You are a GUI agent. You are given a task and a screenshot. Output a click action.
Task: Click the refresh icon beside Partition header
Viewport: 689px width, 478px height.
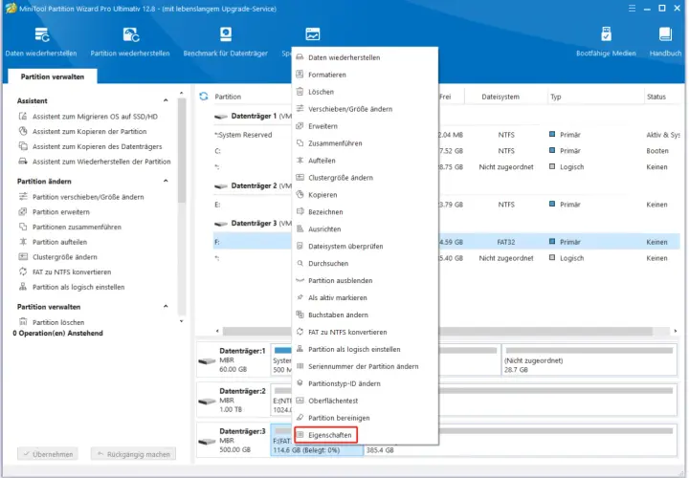204,97
